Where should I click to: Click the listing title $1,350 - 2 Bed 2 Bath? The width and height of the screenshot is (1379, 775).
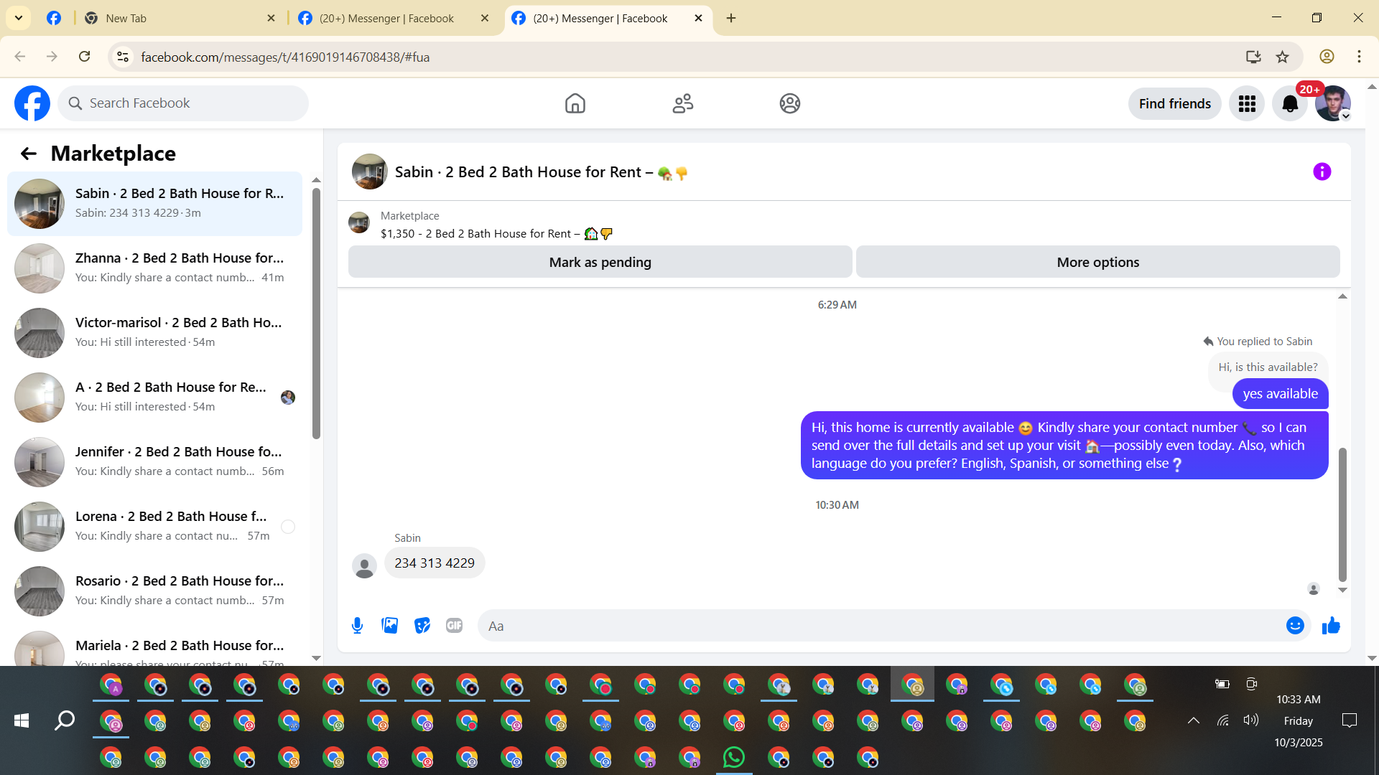click(496, 234)
